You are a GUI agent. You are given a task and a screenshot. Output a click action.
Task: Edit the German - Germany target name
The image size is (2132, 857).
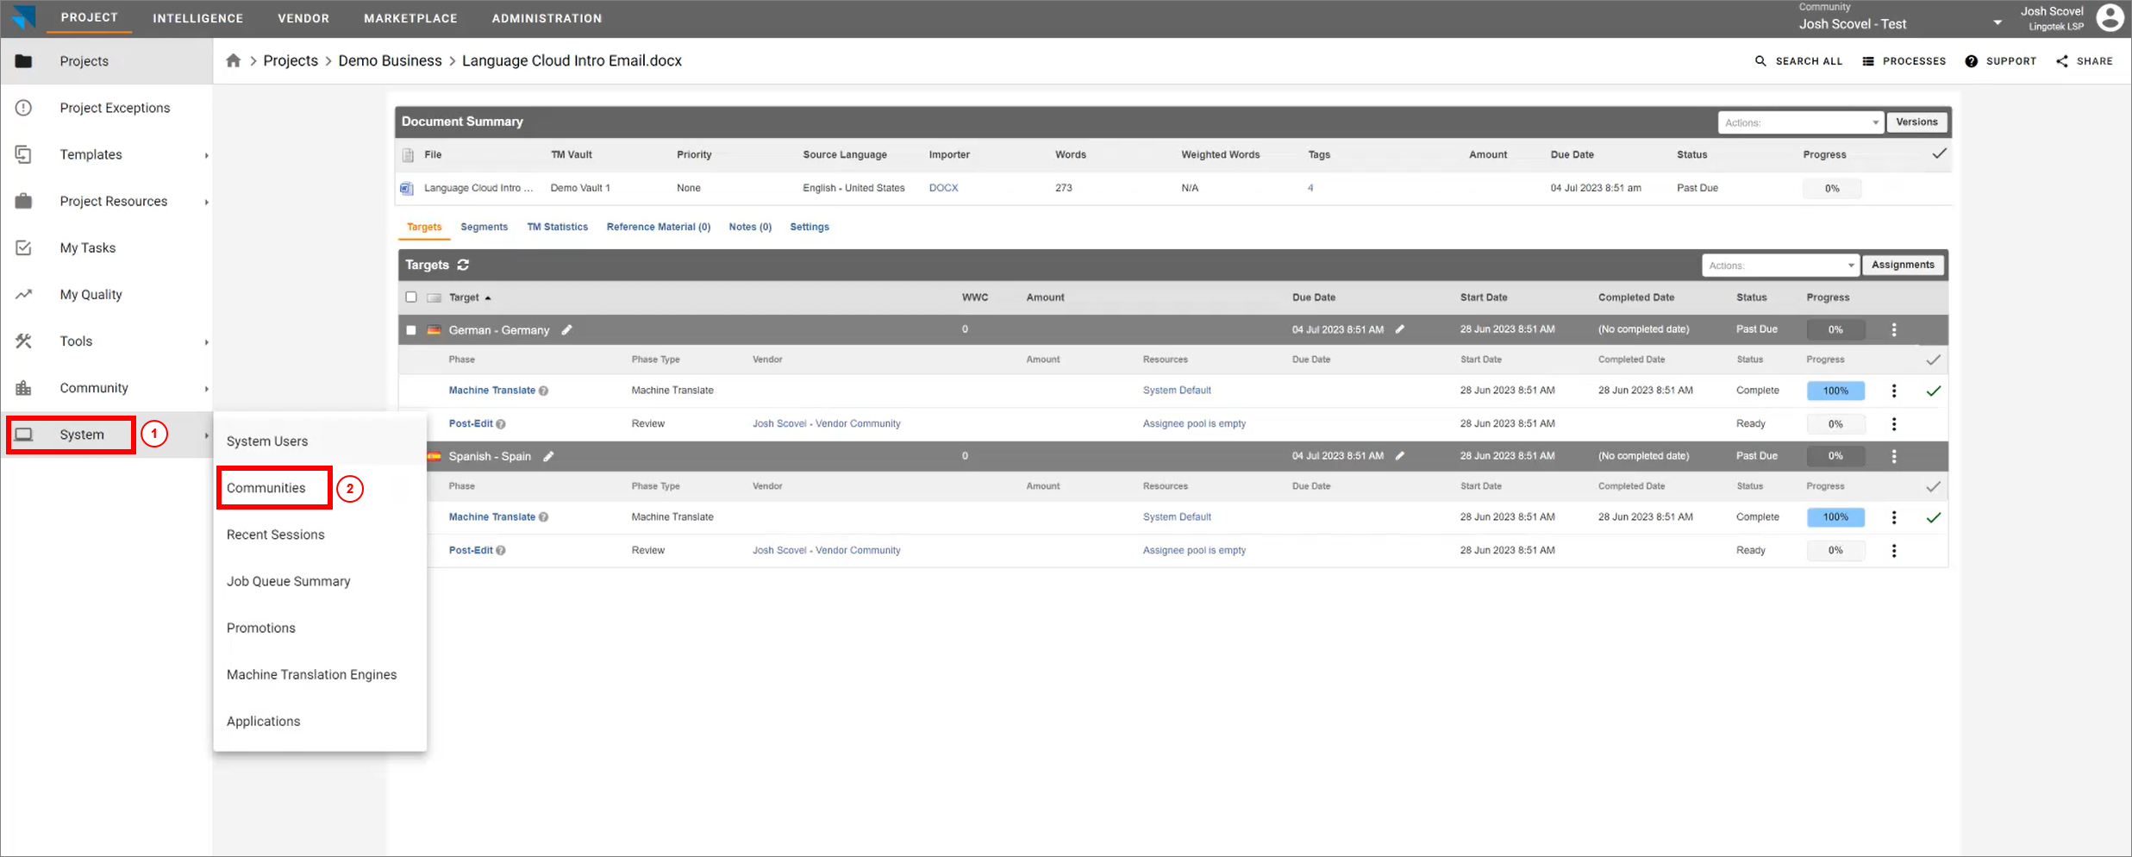(566, 330)
